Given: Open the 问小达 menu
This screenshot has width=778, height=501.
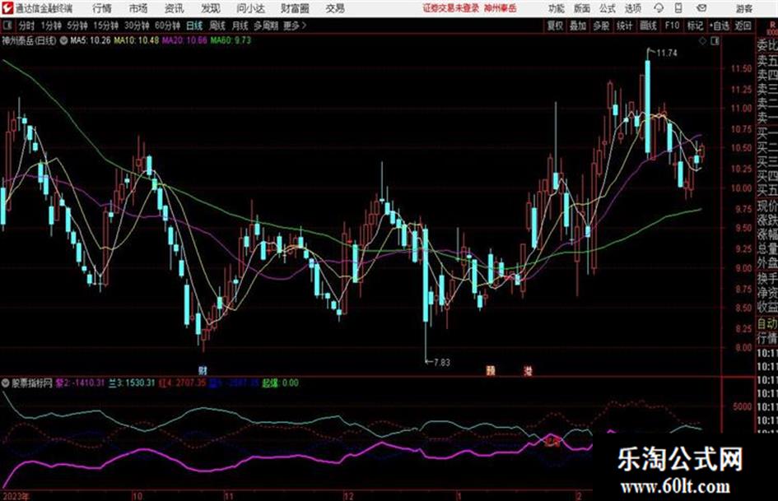Looking at the screenshot, I should pyautogui.click(x=250, y=8).
